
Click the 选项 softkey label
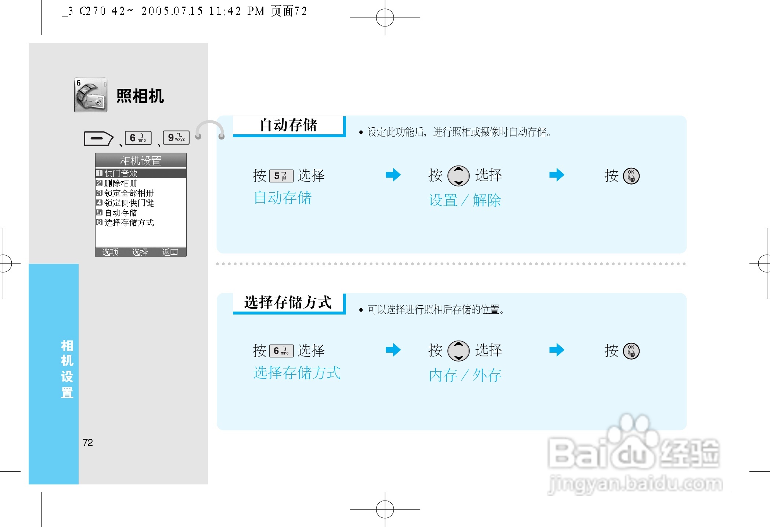click(110, 252)
